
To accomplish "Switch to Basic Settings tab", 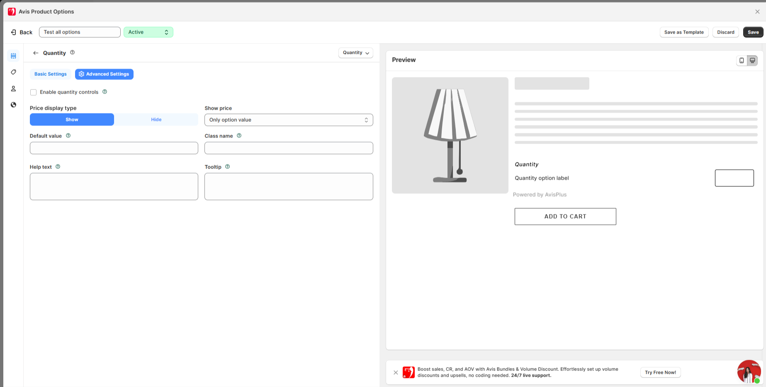I will [50, 74].
